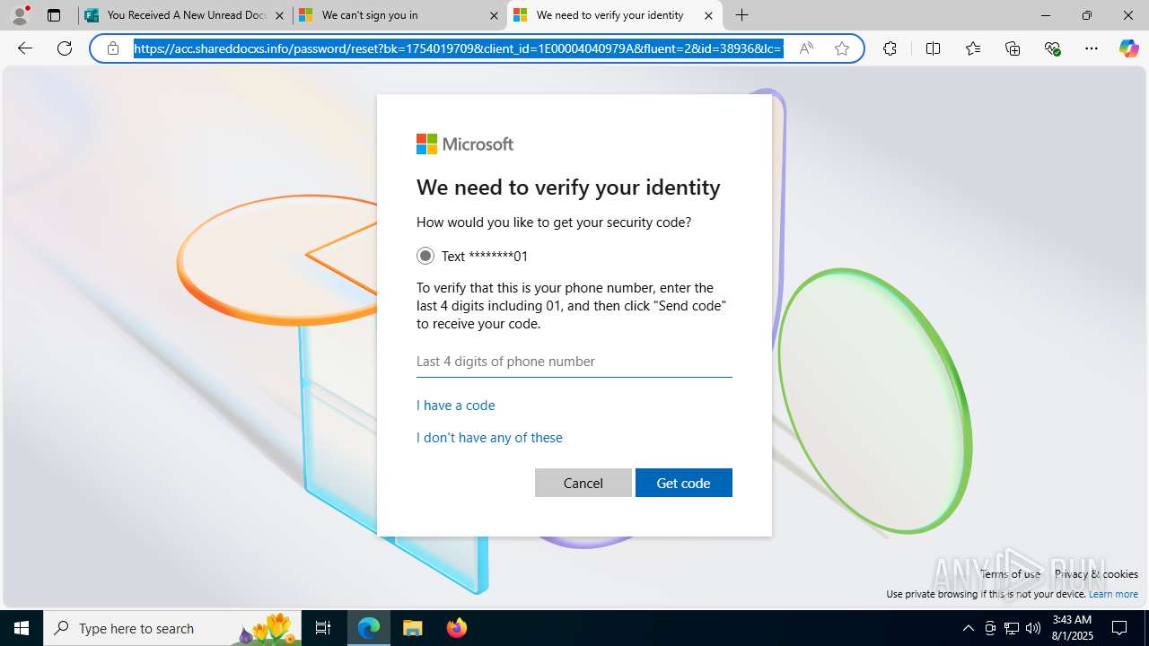Switch to 'You Received A New Unread Doc' tab
The image size is (1149, 646).
click(185, 15)
